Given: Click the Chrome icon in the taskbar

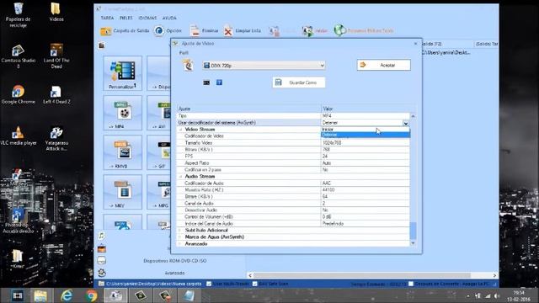Looking at the screenshot, I should tap(91, 295).
